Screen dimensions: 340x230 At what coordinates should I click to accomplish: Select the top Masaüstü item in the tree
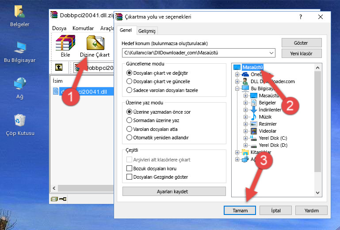point(252,67)
